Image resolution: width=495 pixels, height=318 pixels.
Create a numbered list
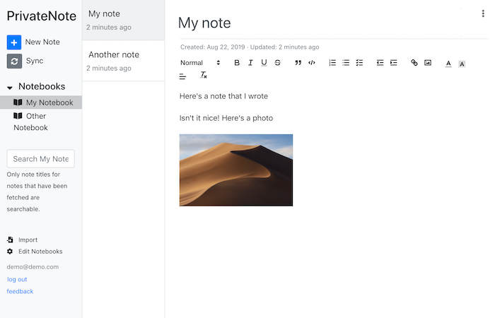pos(332,63)
